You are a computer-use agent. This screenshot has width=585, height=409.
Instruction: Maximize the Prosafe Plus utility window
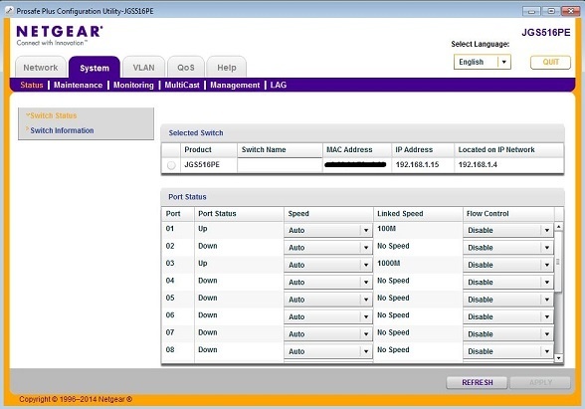pyautogui.click(x=551, y=11)
